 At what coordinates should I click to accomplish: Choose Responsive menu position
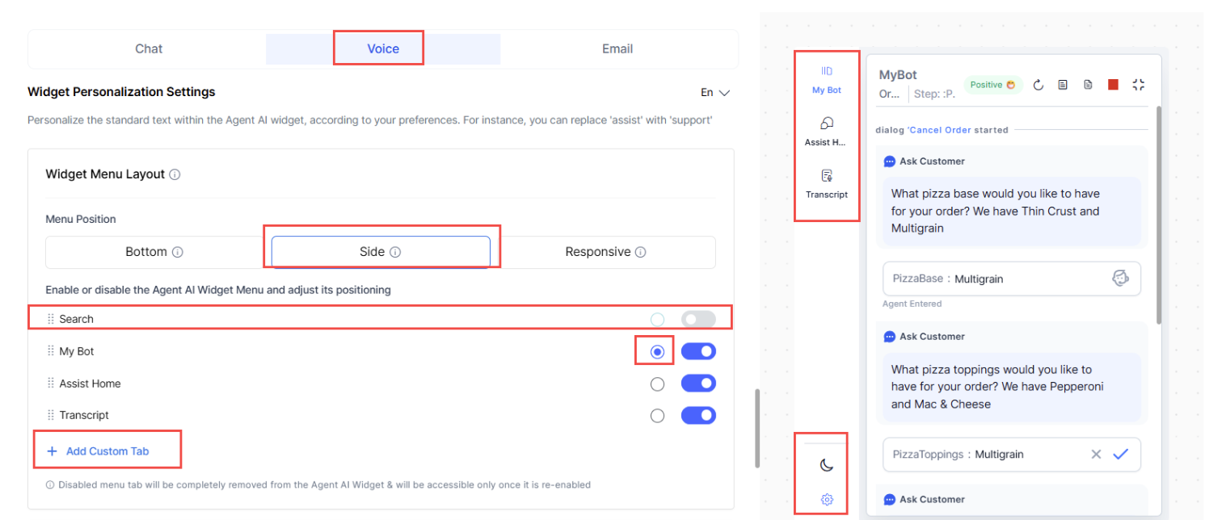coord(605,252)
